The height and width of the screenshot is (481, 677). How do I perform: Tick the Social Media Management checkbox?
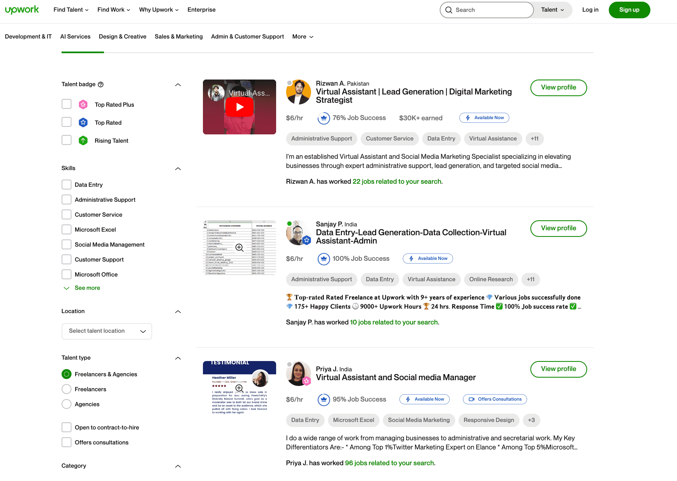coord(66,244)
